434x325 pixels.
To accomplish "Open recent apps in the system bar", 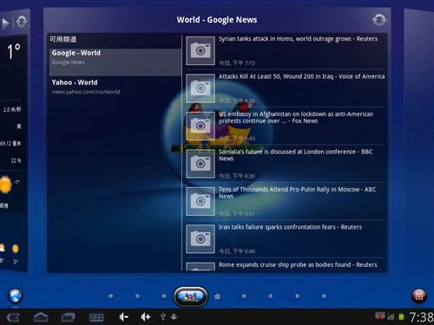I will click(68, 317).
